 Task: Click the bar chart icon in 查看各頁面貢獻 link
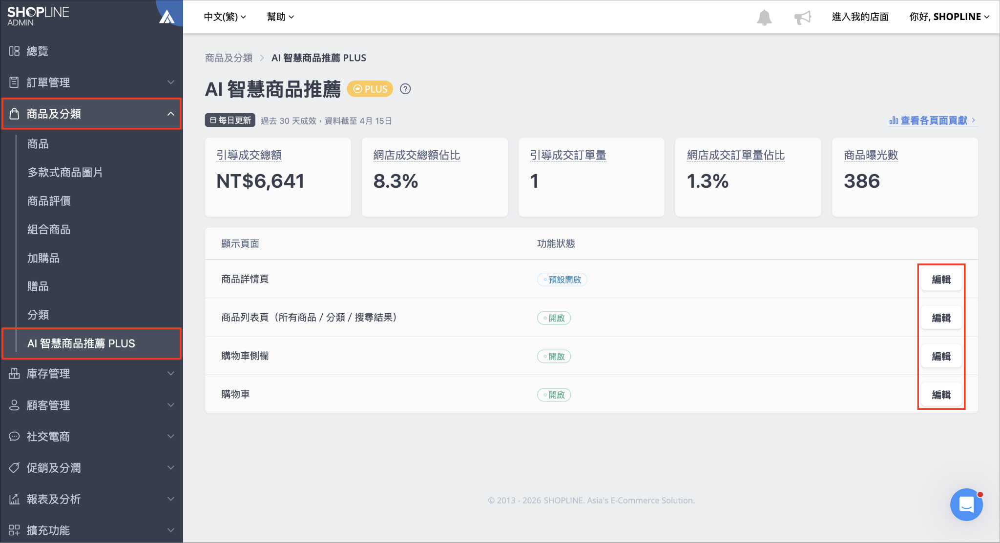pyautogui.click(x=894, y=120)
